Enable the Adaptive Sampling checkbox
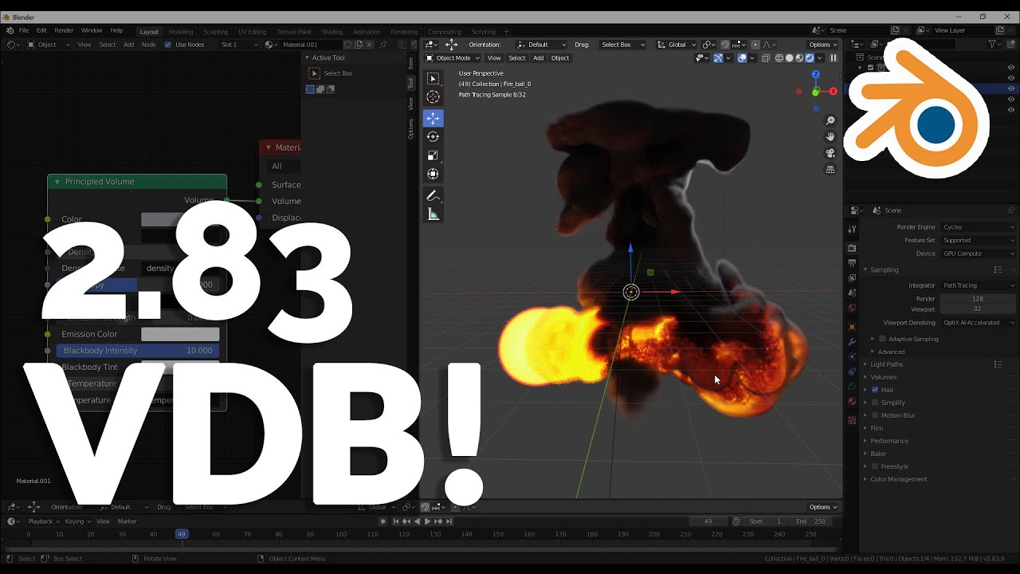This screenshot has height=574, width=1020. (x=882, y=339)
